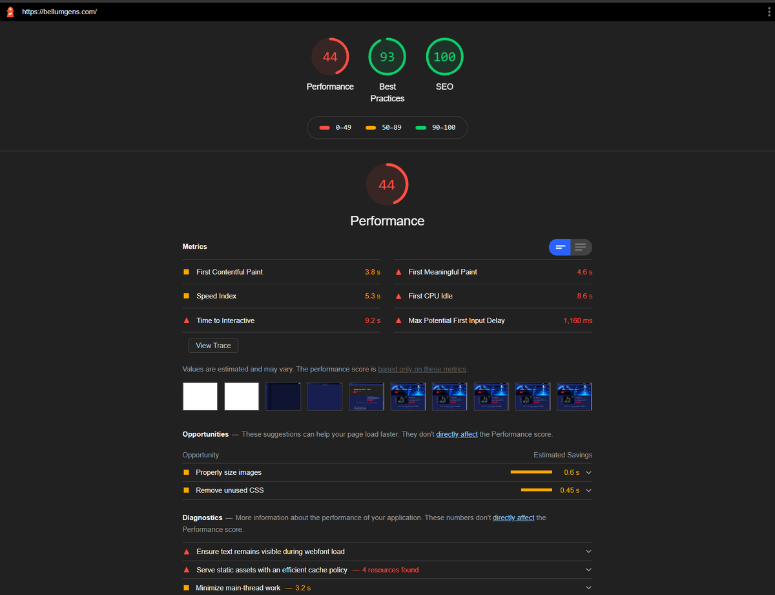Select the second blank filmstrip thumbnail
Screen dimensions: 775x595
[x=242, y=396]
